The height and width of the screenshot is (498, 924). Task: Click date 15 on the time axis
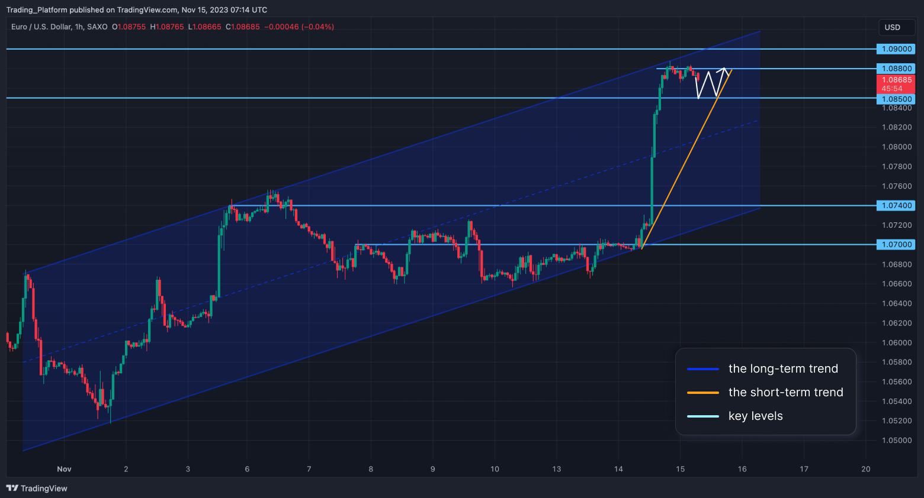680,469
